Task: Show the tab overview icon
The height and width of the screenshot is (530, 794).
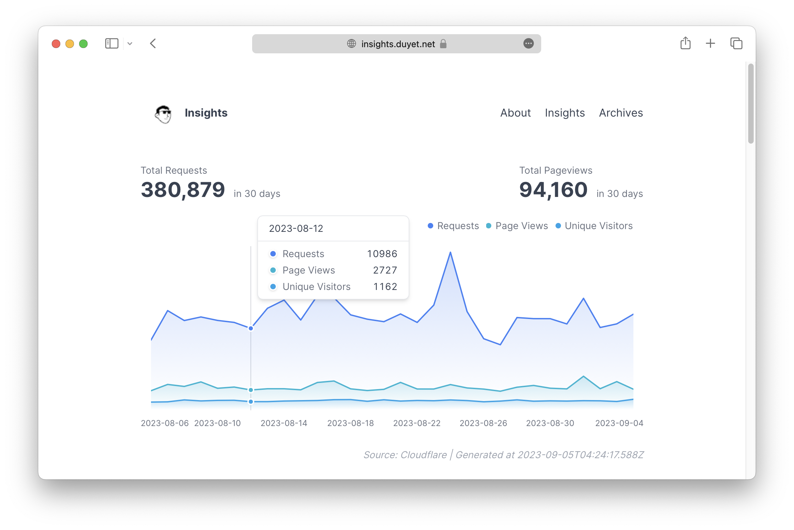Action: pyautogui.click(x=736, y=43)
